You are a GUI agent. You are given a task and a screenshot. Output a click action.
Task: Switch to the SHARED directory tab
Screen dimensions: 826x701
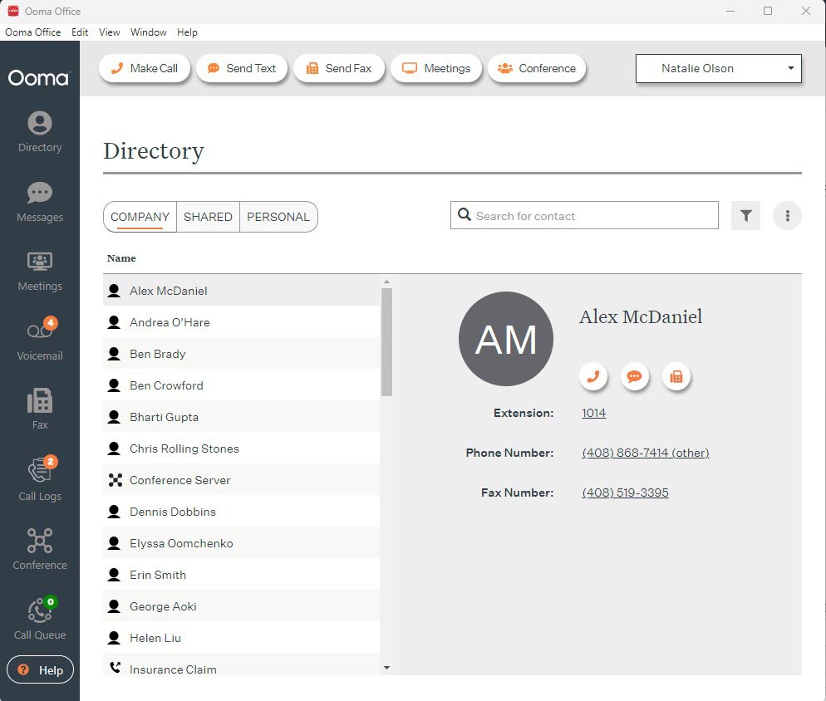click(x=208, y=217)
